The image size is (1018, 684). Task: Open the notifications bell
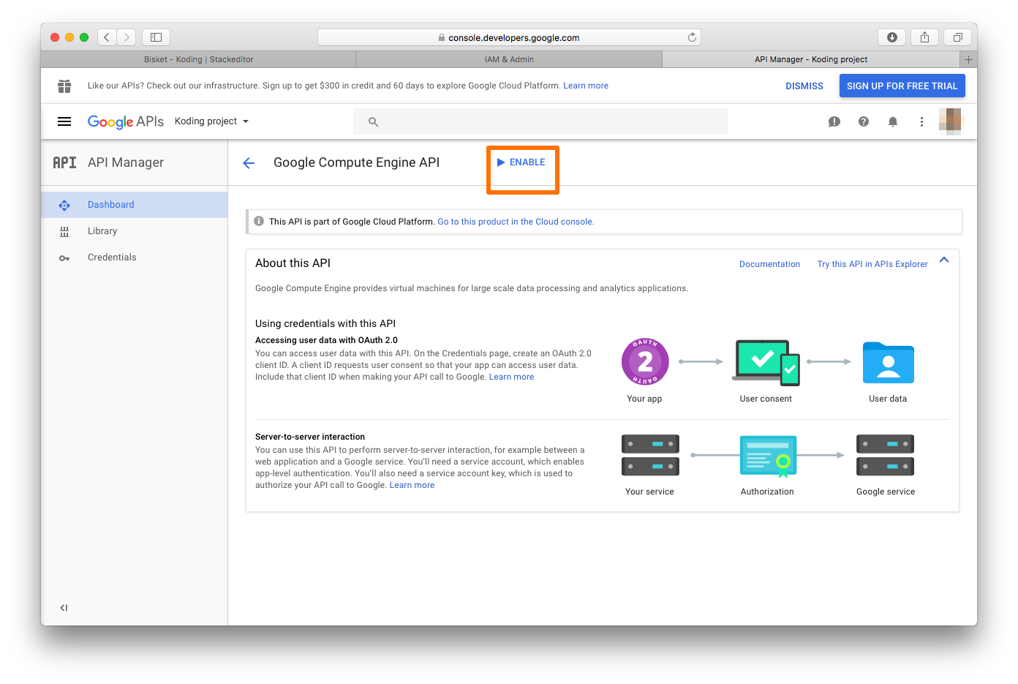pos(893,121)
